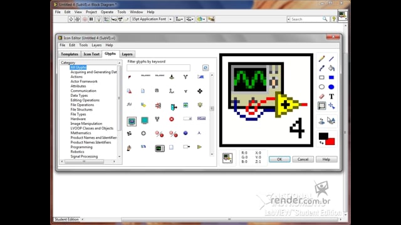Toggle Retain Wire Values button

click(106, 19)
